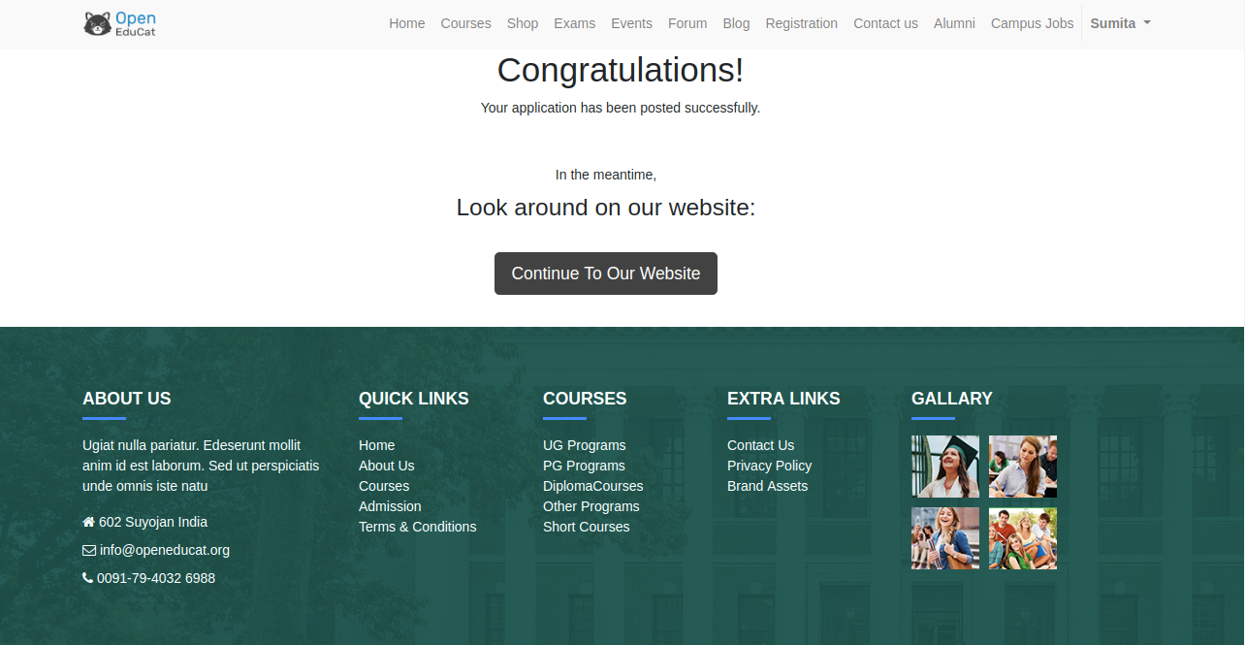
Task: Open UG Programs footer link
Action: [x=584, y=445]
